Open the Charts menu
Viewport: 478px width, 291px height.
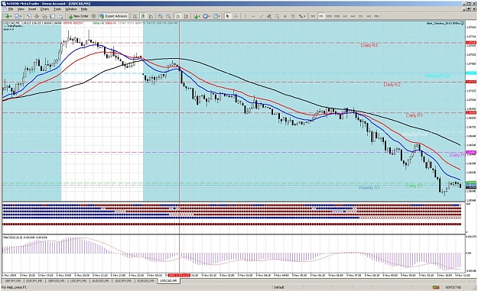click(45, 9)
